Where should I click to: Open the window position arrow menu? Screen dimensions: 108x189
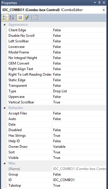click(x=95, y=3)
